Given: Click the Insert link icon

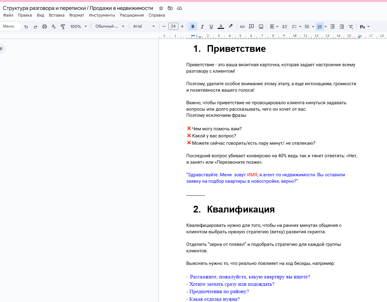Looking at the screenshot, I should coord(242,27).
